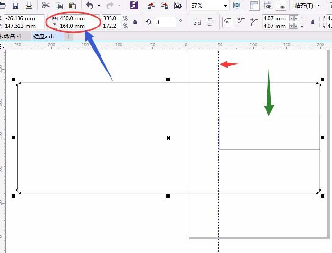Viewport: 332px width, 253px height.
Task: Toggle guidelines visibility
Action: [x=281, y=6]
